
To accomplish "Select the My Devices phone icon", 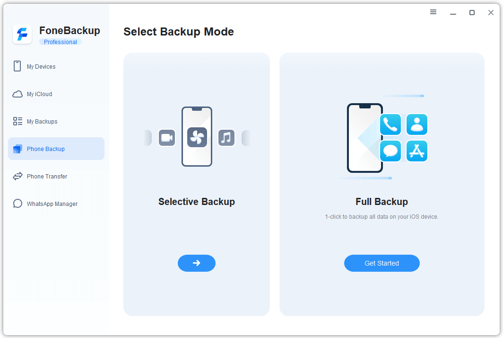I will pyautogui.click(x=17, y=66).
